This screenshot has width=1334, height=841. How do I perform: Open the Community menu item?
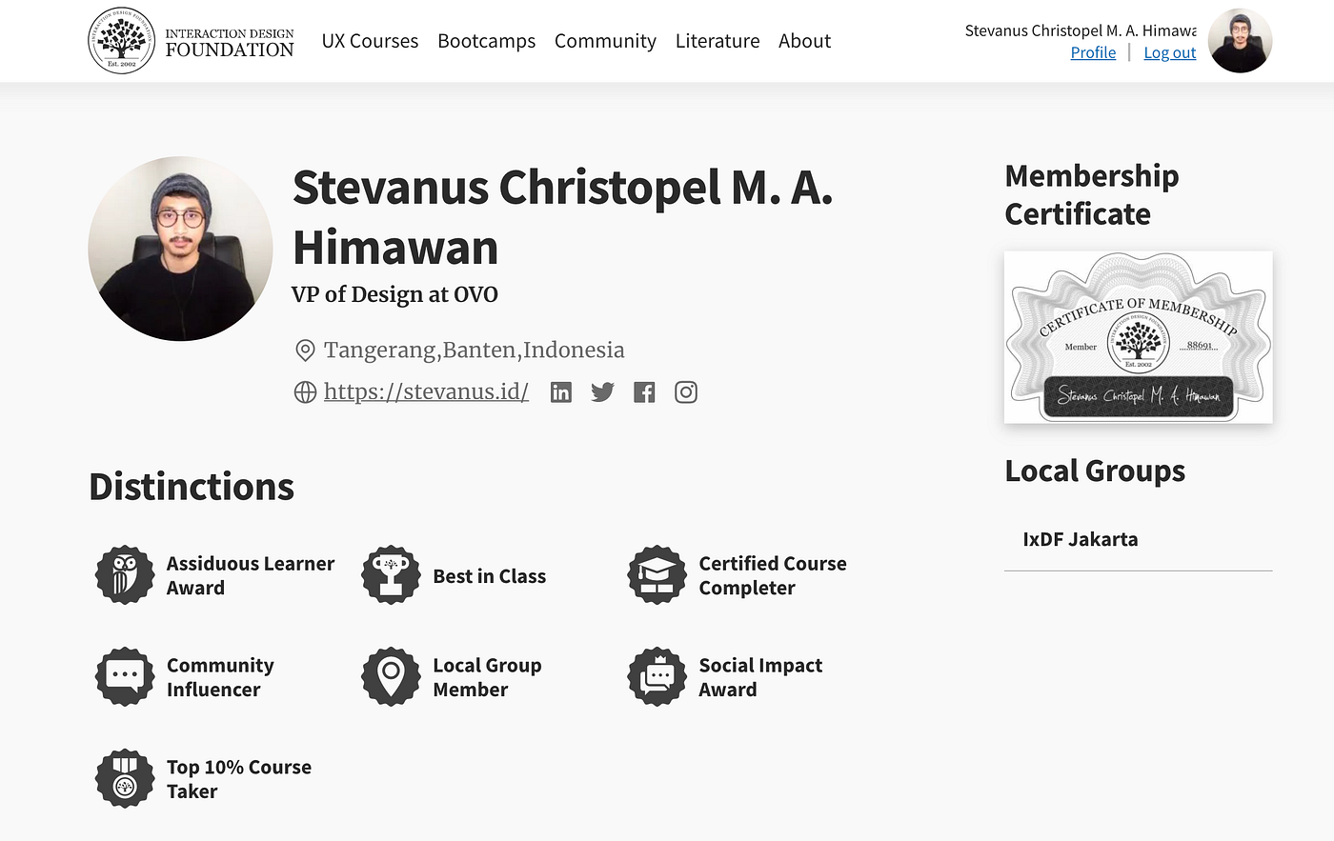tap(605, 41)
